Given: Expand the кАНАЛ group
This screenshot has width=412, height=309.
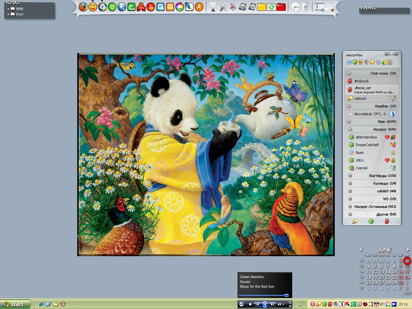Looking at the screenshot, I should [350, 191].
